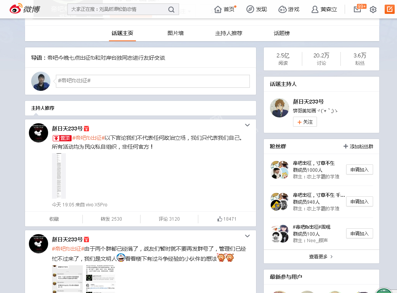Click the orange compose post icon
Viewport: 397px width, 293px height.
[x=389, y=9]
